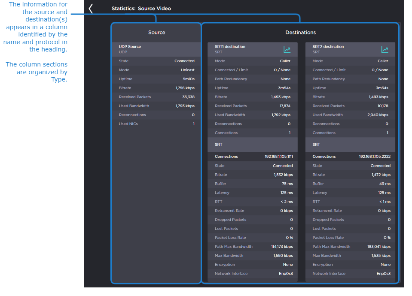Select the SRT2 destination heading
The height and width of the screenshot is (296, 412).
click(x=328, y=47)
